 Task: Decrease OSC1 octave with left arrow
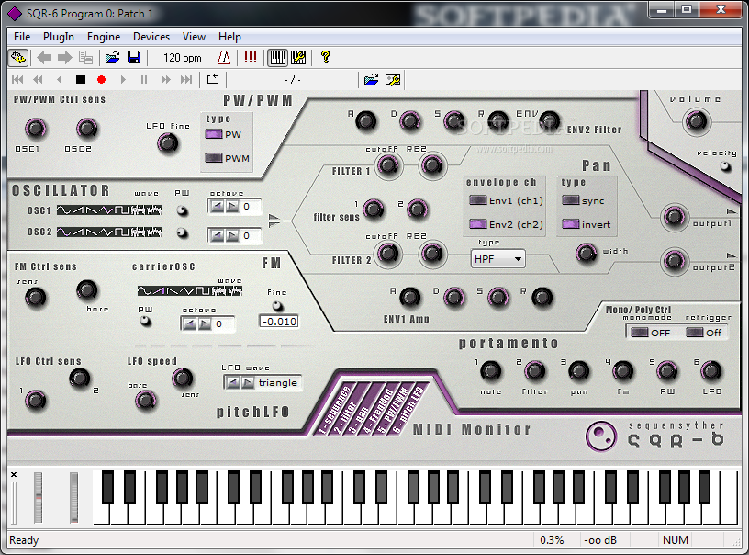[218, 207]
